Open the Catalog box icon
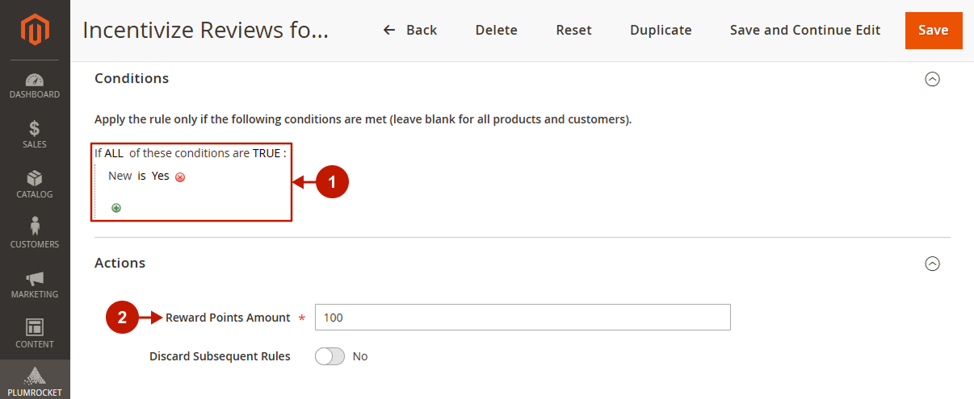Image resolution: width=974 pixels, height=399 pixels. coord(35,178)
